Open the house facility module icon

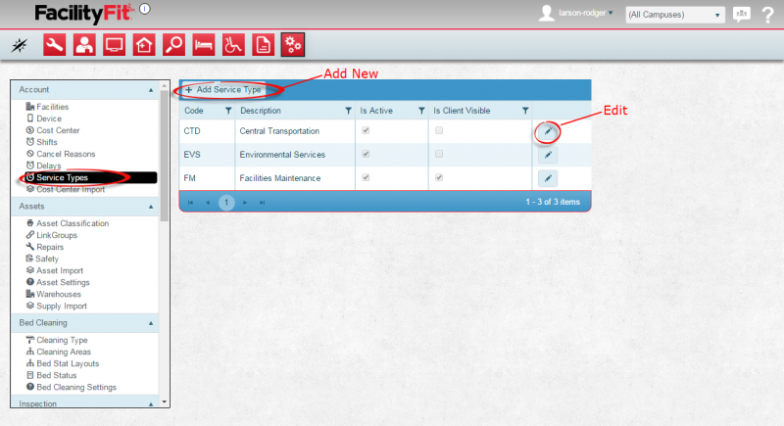coord(144,45)
